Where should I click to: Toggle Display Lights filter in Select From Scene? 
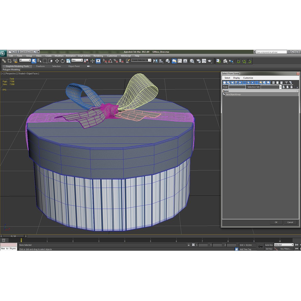point(232,82)
